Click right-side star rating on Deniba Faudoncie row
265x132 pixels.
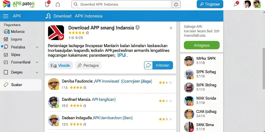(165, 82)
